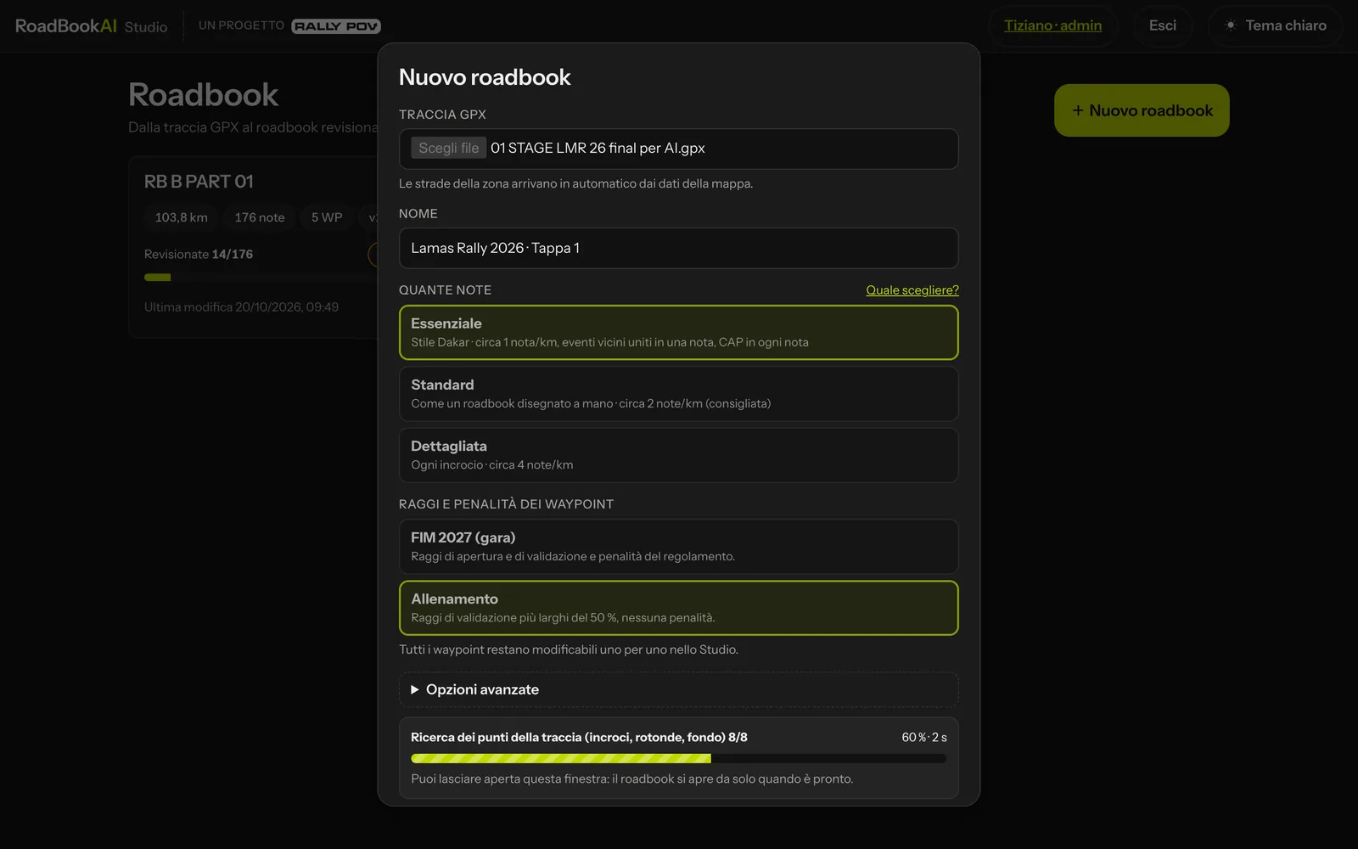Click the 103,8 km chip
Viewport: 1358px width, 849px height.
pos(181,217)
